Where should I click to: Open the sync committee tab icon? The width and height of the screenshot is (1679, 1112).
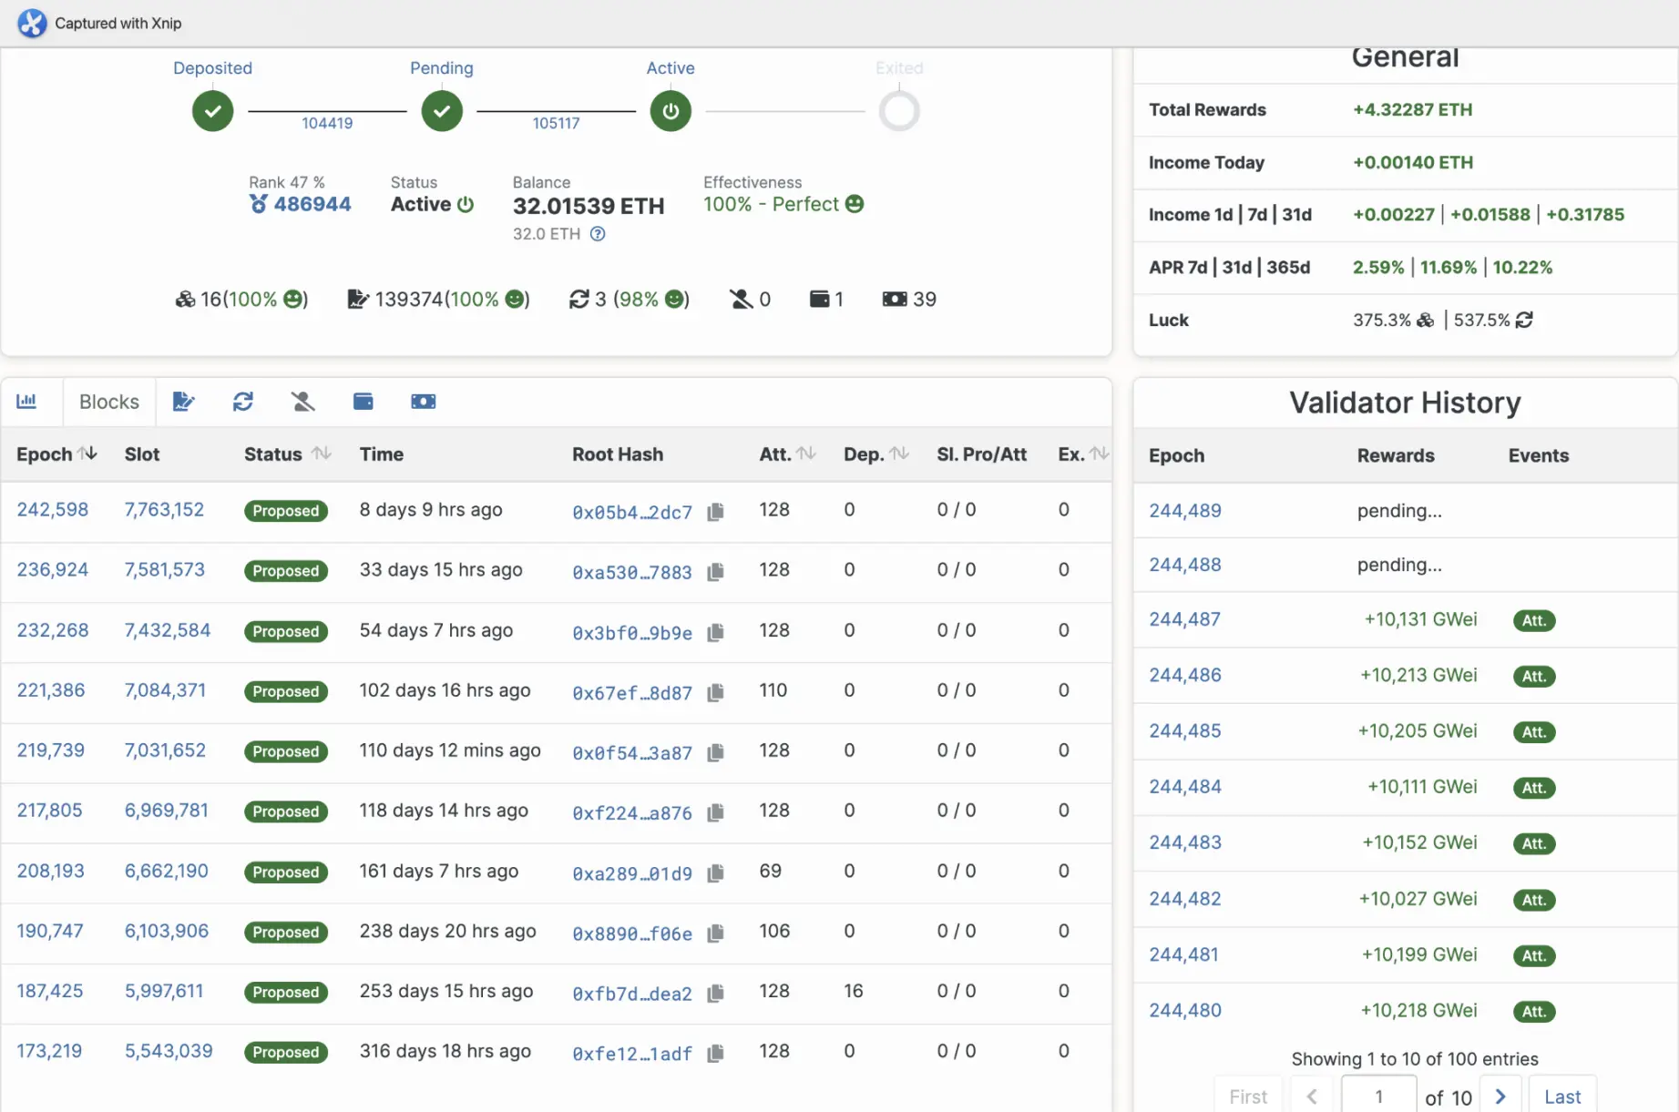coord(242,402)
